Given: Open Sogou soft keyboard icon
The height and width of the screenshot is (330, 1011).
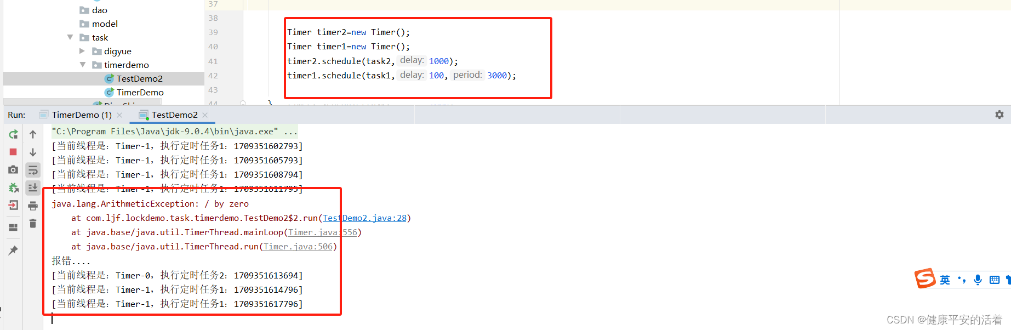Looking at the screenshot, I should coord(995,280).
